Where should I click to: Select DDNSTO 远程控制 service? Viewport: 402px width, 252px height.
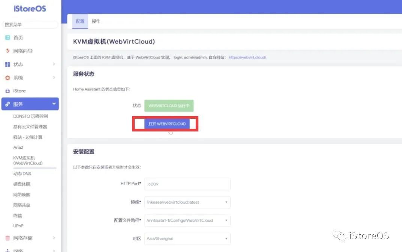pyautogui.click(x=30, y=116)
